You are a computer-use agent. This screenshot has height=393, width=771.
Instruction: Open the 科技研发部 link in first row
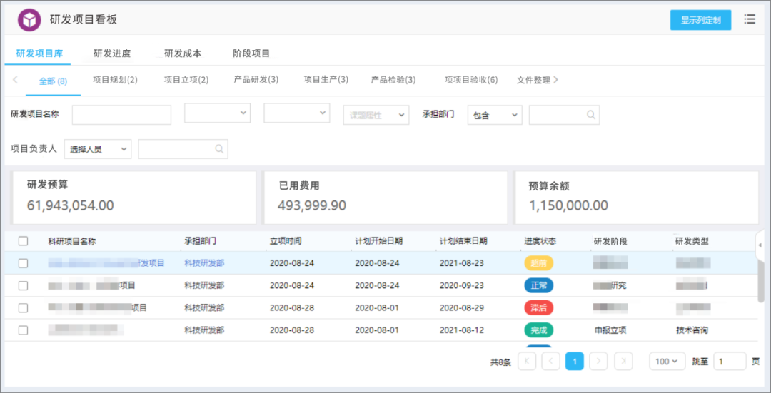[204, 263]
